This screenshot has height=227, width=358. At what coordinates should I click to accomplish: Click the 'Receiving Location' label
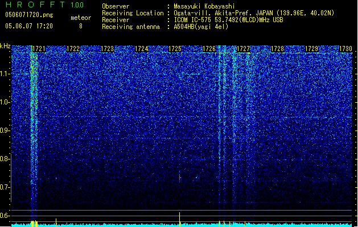(133, 13)
